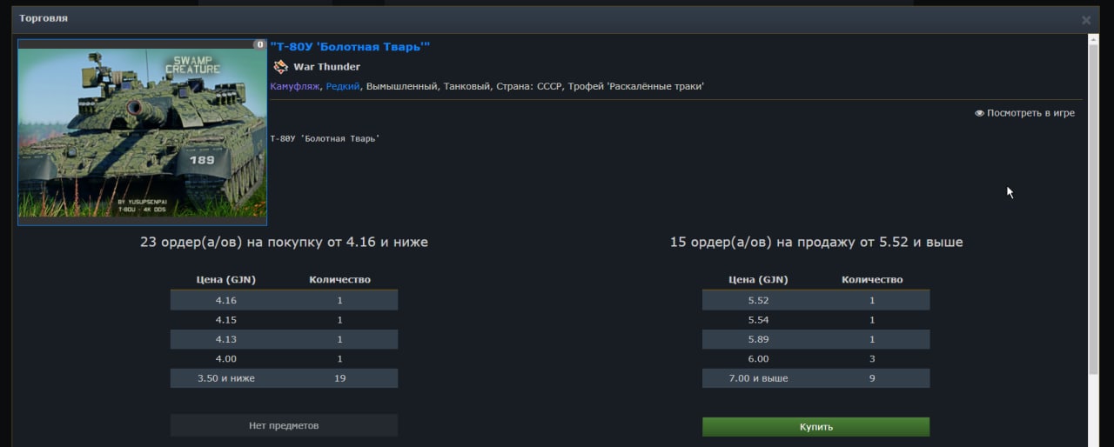The width and height of the screenshot is (1114, 447).
Task: Click the vertical scrollbar of the dialog
Action: [x=1094, y=209]
